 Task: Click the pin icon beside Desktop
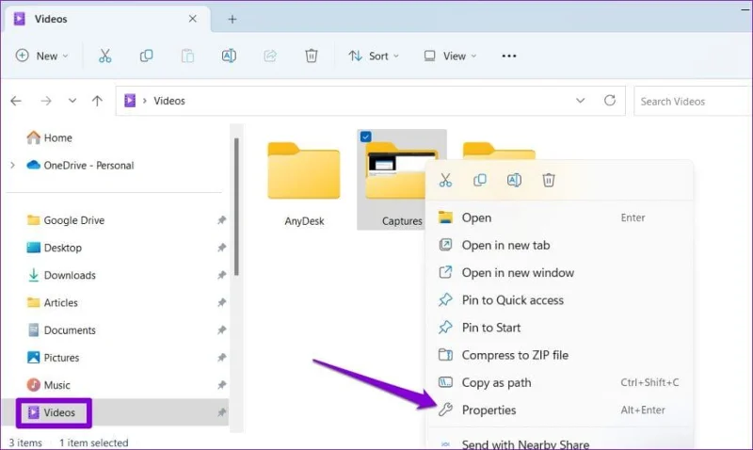coord(221,248)
